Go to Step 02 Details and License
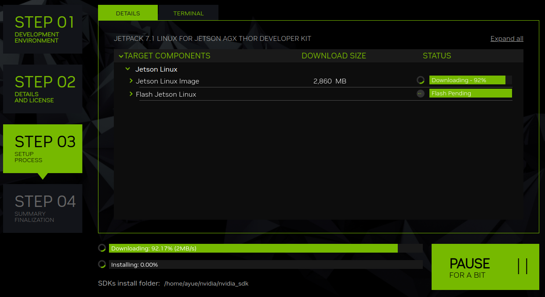The height and width of the screenshot is (297, 545). pos(43,89)
